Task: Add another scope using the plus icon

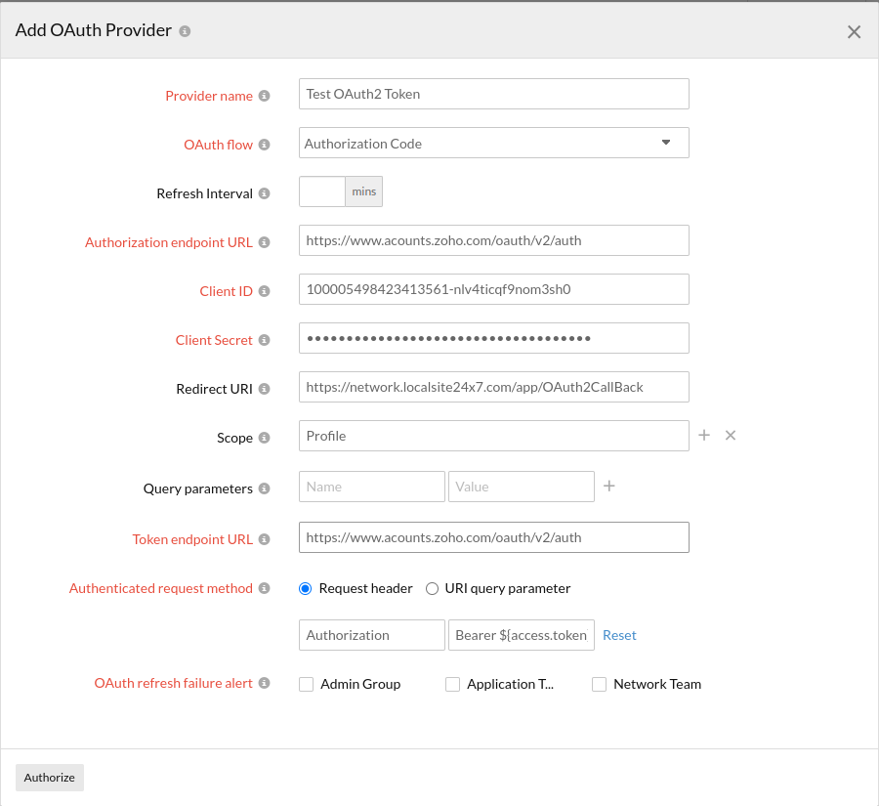Action: [704, 435]
